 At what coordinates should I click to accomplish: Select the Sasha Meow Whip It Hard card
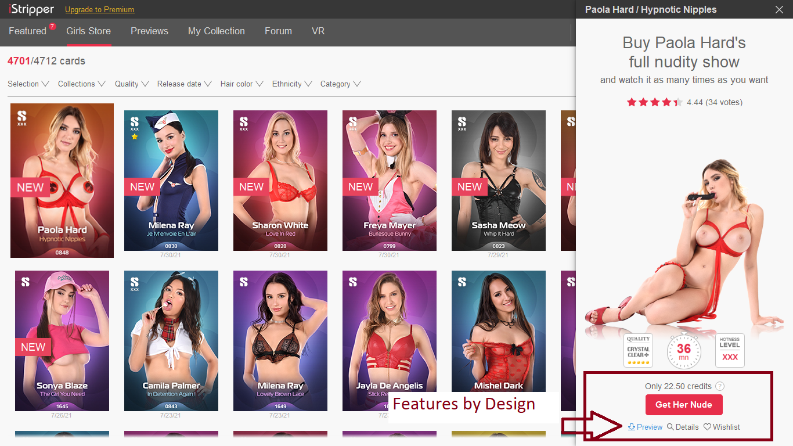(x=499, y=181)
